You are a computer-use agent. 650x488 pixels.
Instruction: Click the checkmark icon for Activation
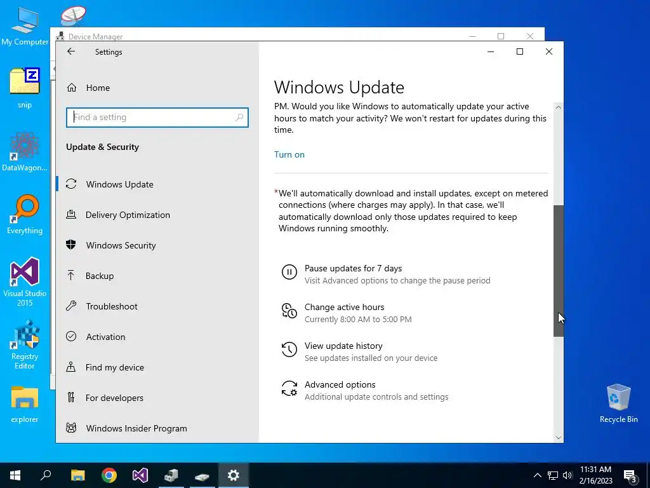[71, 337]
